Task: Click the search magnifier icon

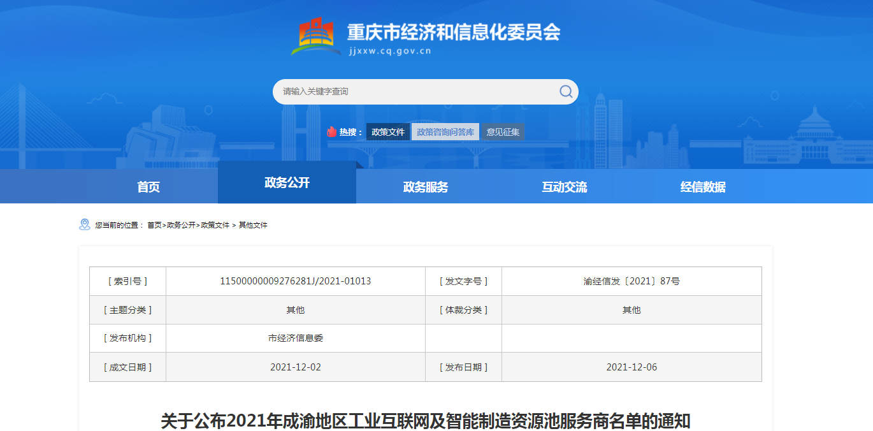Action: pos(565,92)
